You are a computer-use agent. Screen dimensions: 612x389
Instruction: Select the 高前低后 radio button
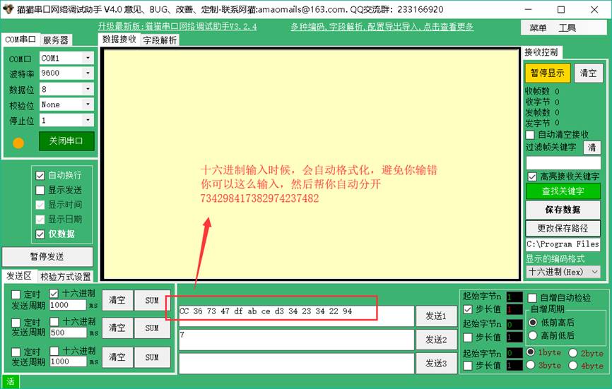tap(532, 336)
